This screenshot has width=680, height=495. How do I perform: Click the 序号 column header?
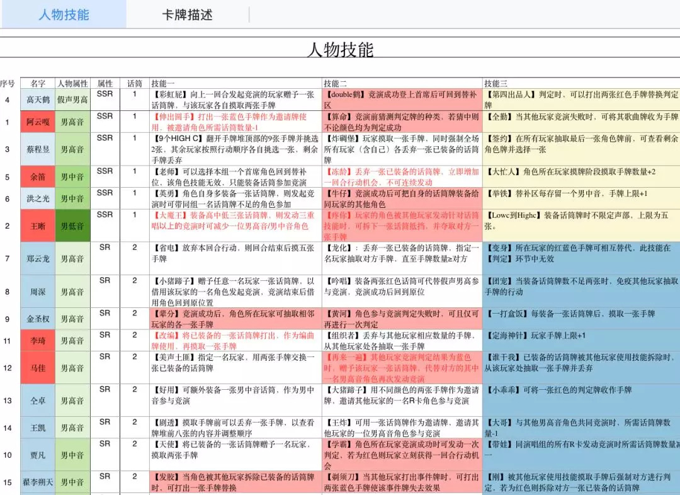pos(8,83)
